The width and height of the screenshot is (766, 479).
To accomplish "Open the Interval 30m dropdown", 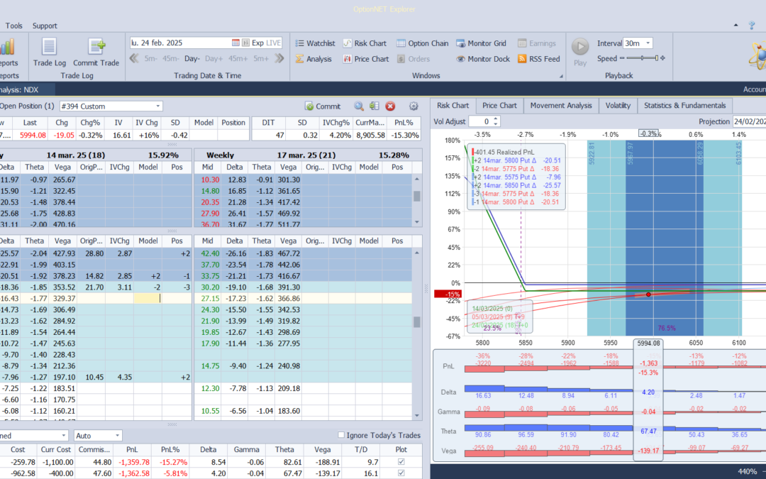I will point(648,43).
